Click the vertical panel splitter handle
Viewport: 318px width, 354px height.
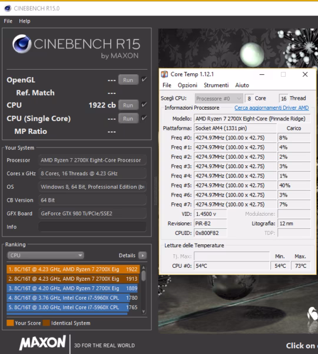point(155,191)
